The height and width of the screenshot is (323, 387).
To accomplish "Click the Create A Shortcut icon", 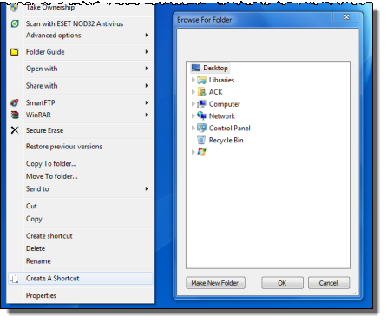I will (x=14, y=279).
